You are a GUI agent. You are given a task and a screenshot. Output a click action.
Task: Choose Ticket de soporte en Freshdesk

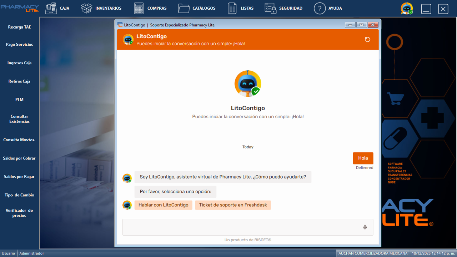[x=233, y=205]
